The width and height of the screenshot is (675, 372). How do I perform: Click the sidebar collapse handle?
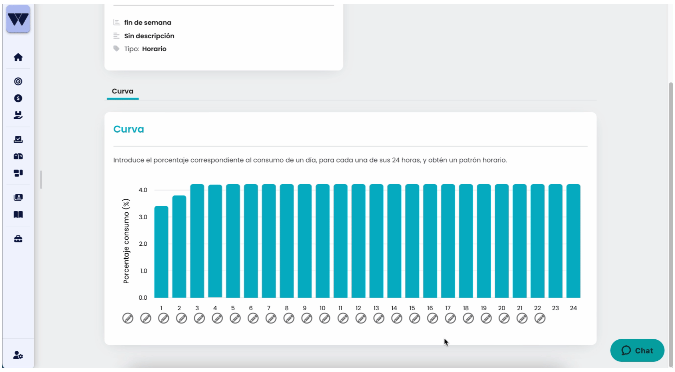coord(41,180)
